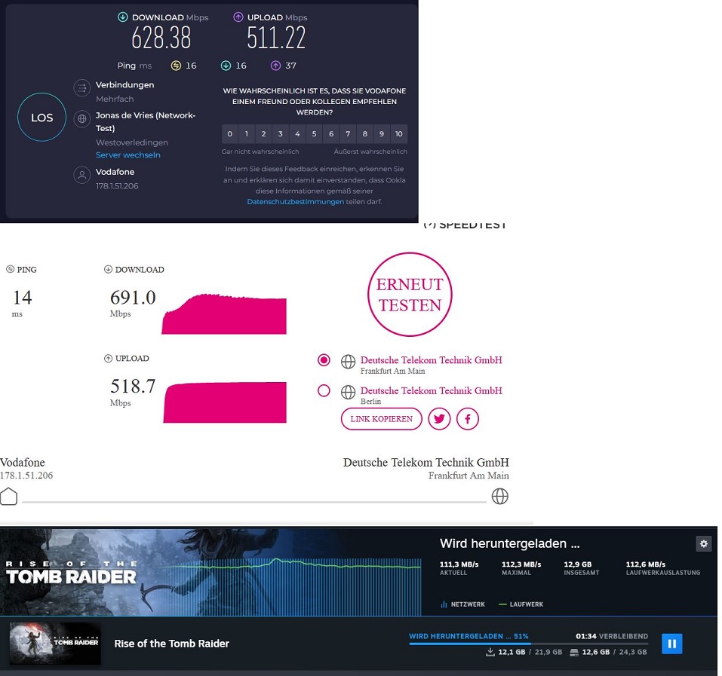Click the 511.22 upload speed result
Screen dimensions: 722x676
(x=276, y=38)
